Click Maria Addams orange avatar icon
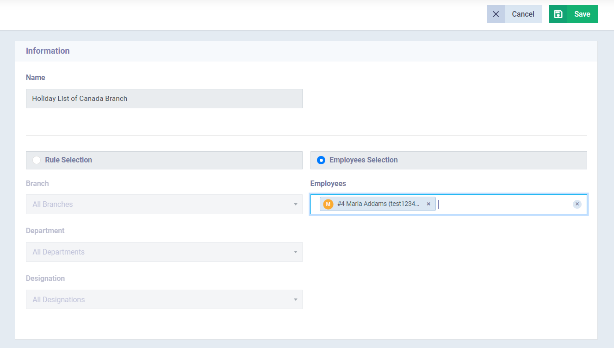The height and width of the screenshot is (348, 614). pos(328,204)
